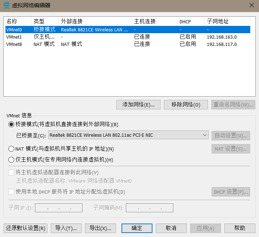The width and height of the screenshot is (259, 237).
Task: Select the 桥接模式 radio button
Action: [x=11, y=124]
